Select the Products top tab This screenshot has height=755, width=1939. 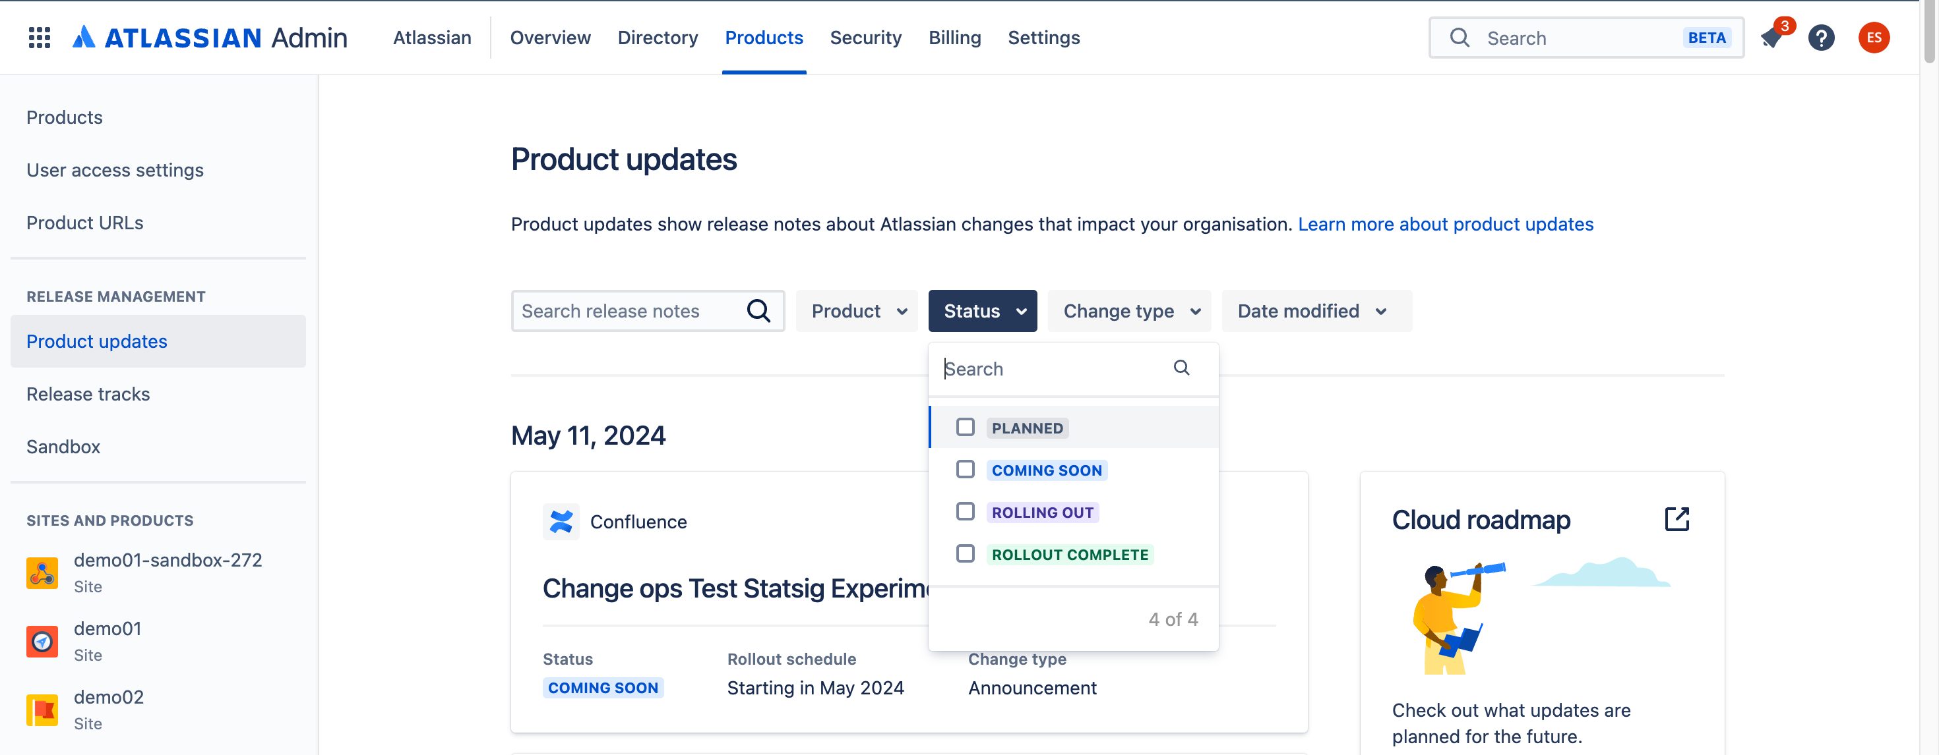click(x=764, y=38)
